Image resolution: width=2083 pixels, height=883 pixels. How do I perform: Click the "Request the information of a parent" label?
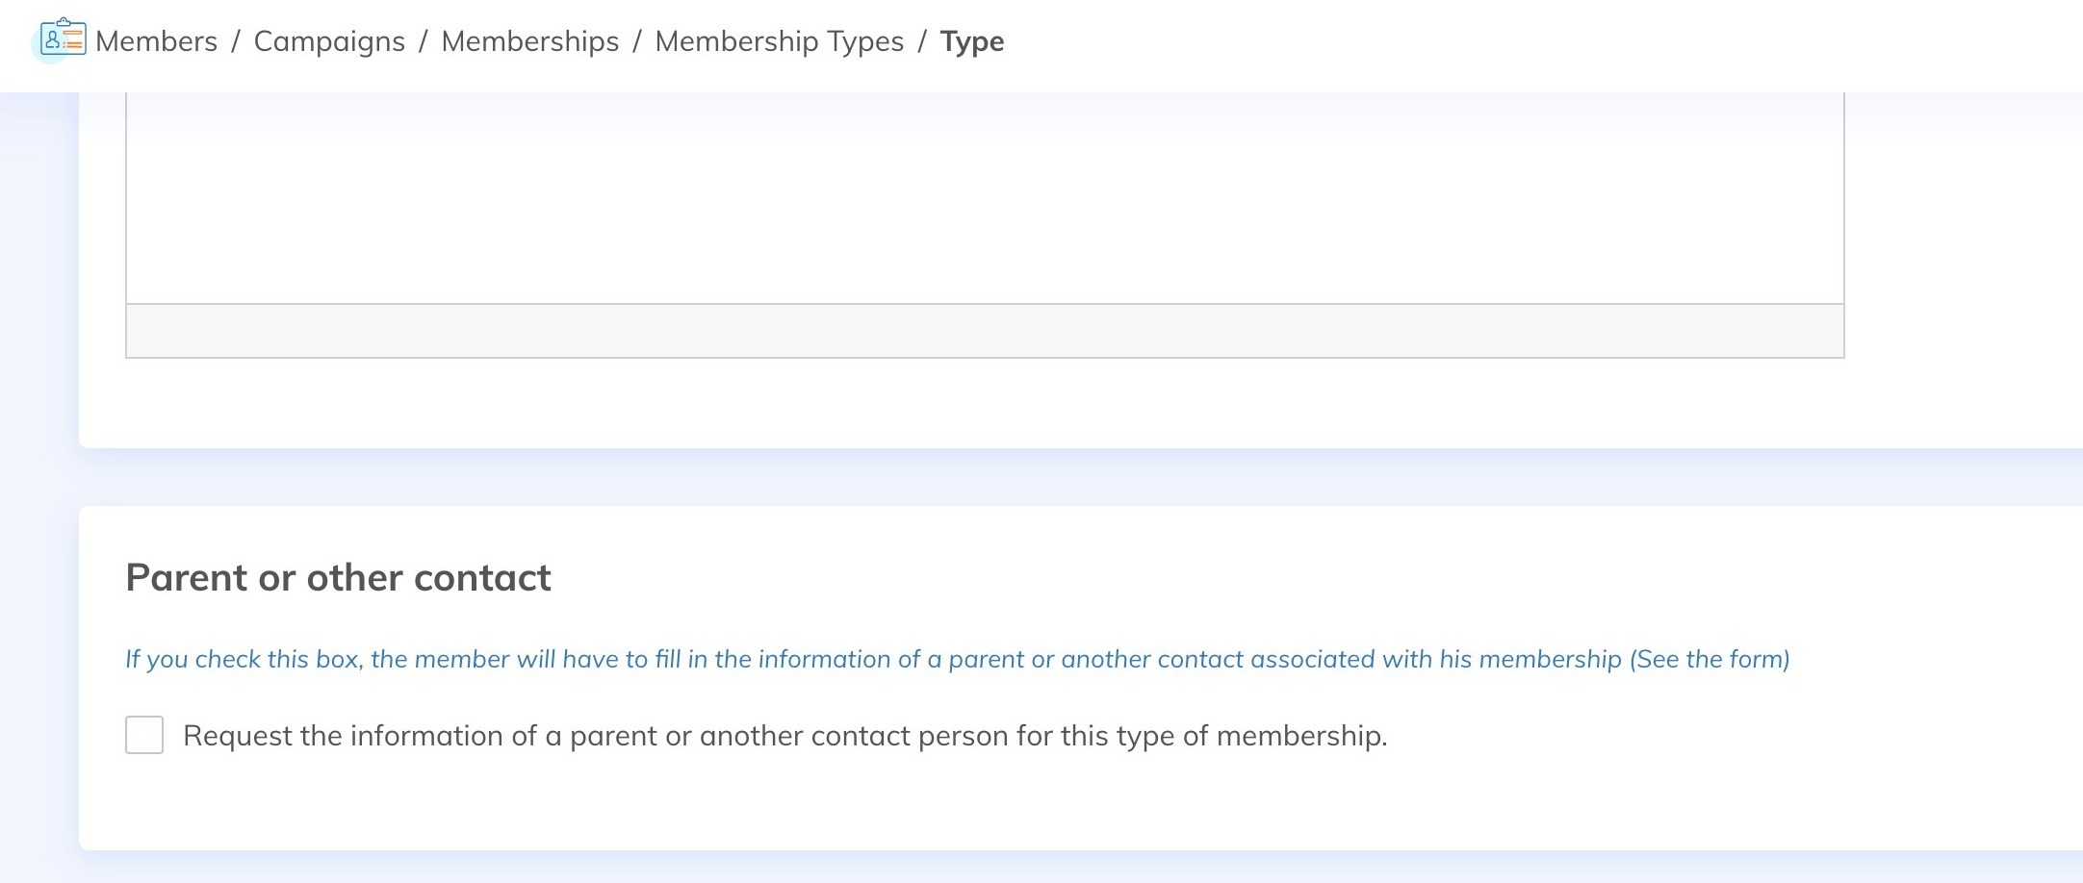[784, 736]
